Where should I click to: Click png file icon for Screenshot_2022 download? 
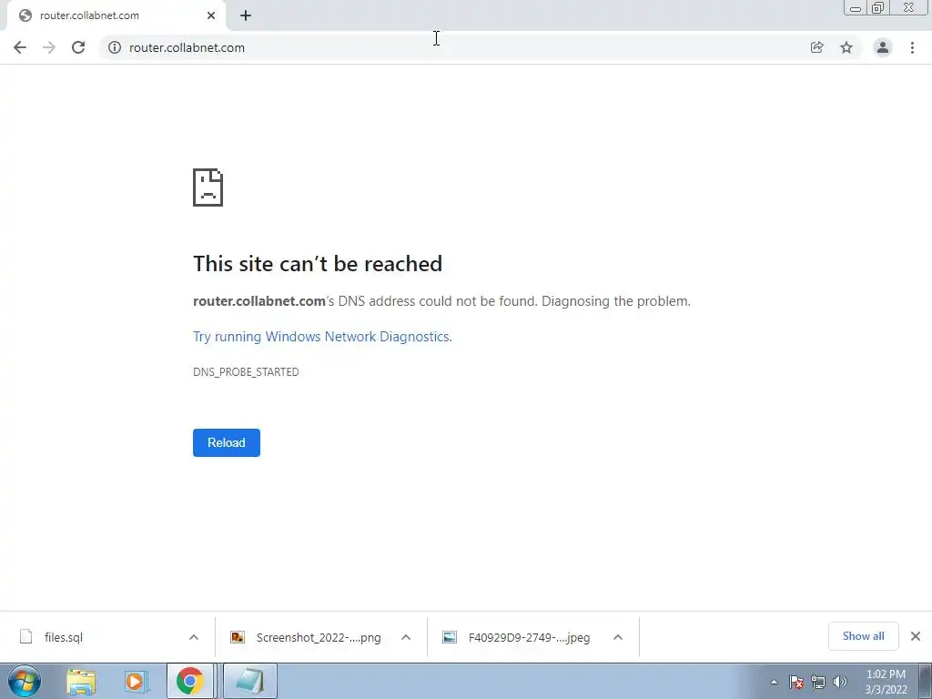click(x=238, y=637)
